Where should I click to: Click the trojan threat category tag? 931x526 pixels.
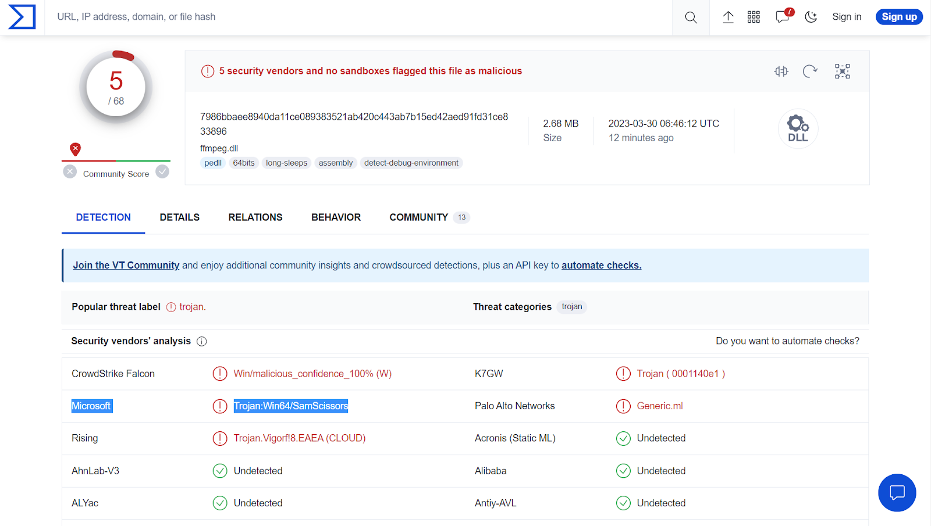pyautogui.click(x=572, y=307)
